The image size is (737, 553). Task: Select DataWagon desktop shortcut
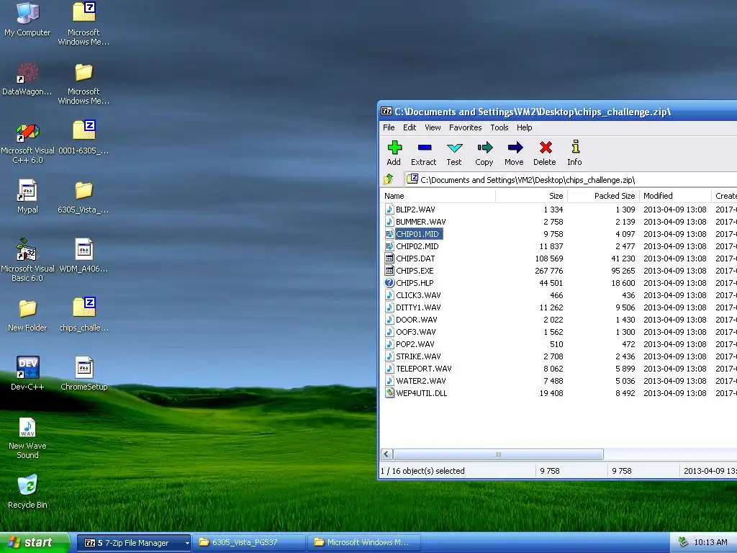click(x=27, y=79)
